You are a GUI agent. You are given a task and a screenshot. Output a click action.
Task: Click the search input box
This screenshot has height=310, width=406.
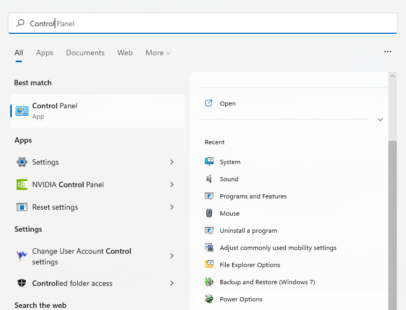pos(215,24)
